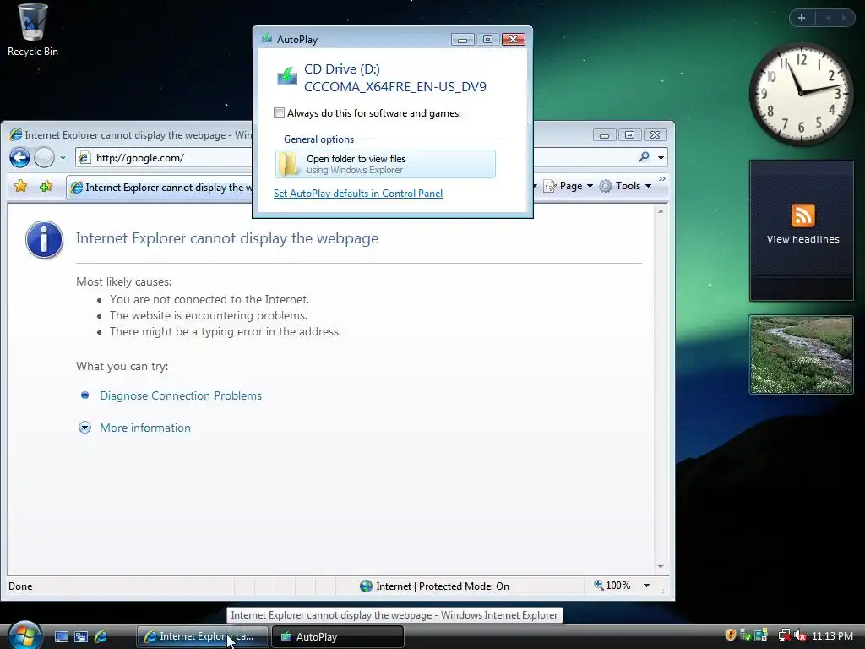Click the google.com address bar field

(x=166, y=158)
